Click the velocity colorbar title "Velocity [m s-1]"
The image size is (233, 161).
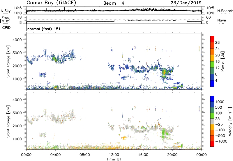coord(230,121)
